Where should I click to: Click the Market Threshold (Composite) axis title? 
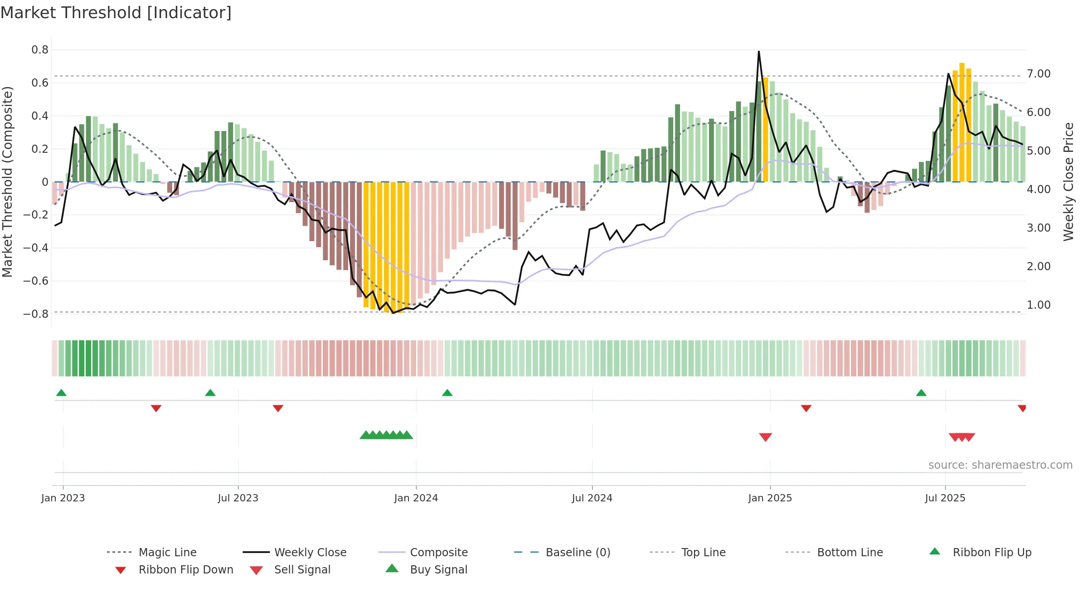(x=7, y=182)
